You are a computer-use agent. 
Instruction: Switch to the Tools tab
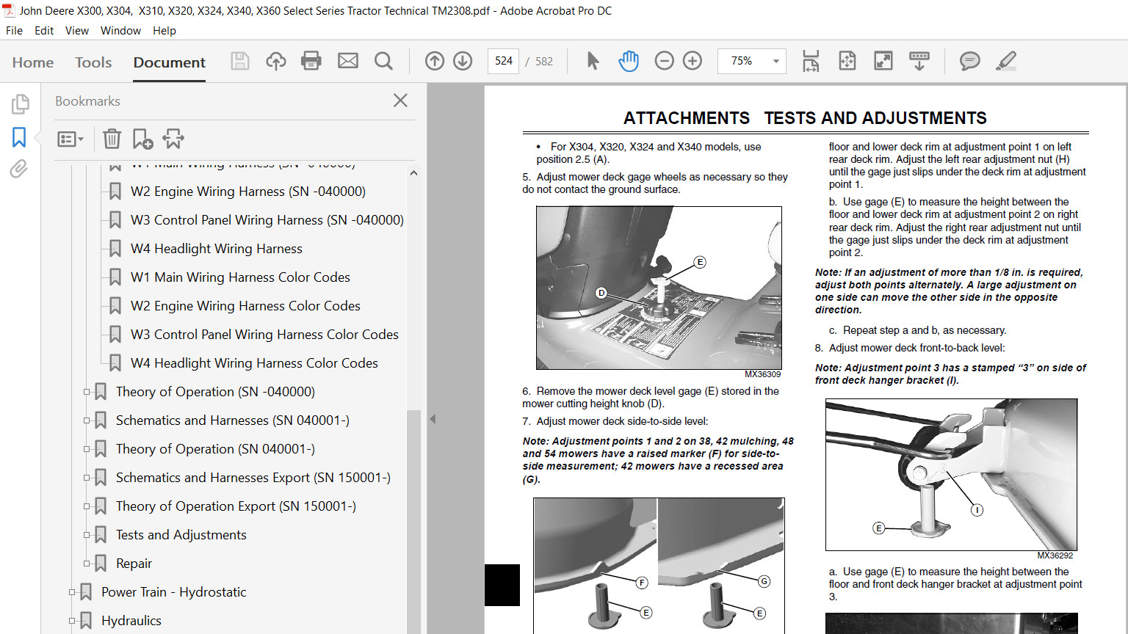(x=93, y=62)
